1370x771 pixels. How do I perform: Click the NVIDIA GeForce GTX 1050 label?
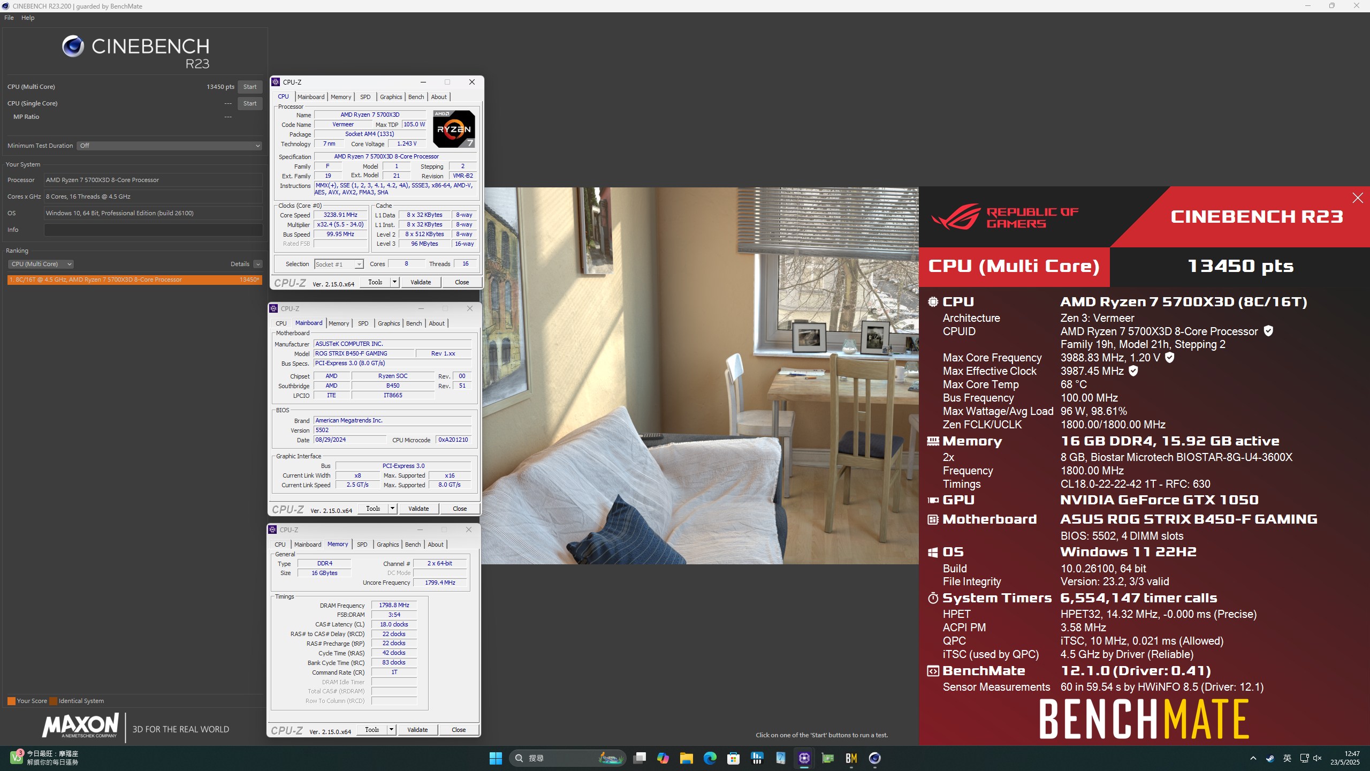[x=1159, y=500]
